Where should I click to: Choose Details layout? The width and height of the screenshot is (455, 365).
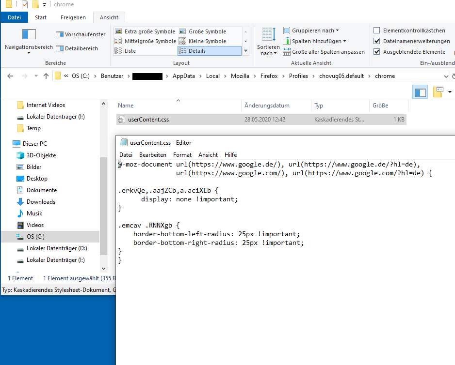point(209,51)
